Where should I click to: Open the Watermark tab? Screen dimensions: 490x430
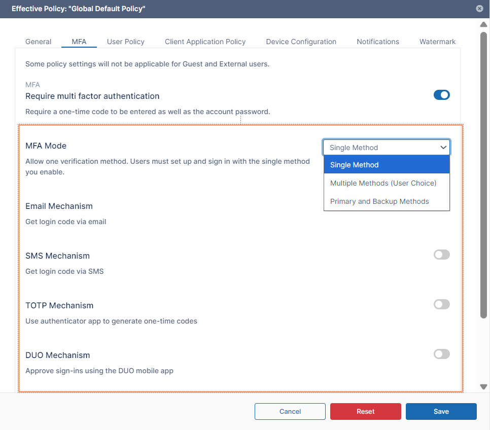[437, 42]
